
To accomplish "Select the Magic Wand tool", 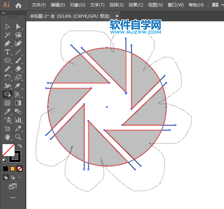I will [x=7, y=35].
